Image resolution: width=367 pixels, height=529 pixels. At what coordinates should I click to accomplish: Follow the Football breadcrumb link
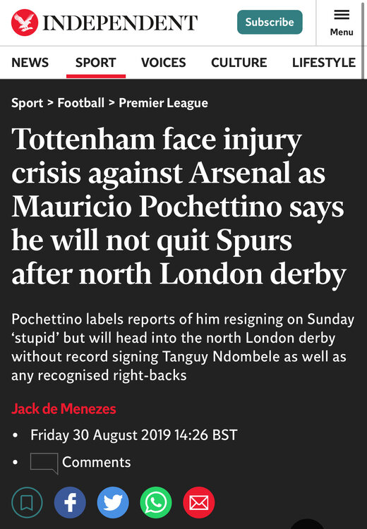click(80, 102)
